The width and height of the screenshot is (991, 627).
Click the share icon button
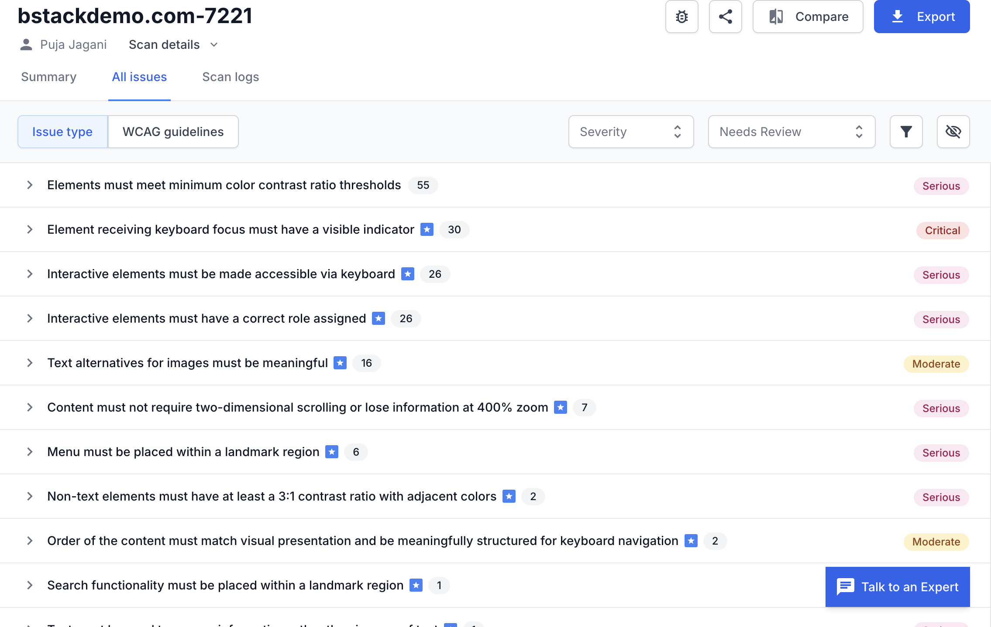click(725, 17)
